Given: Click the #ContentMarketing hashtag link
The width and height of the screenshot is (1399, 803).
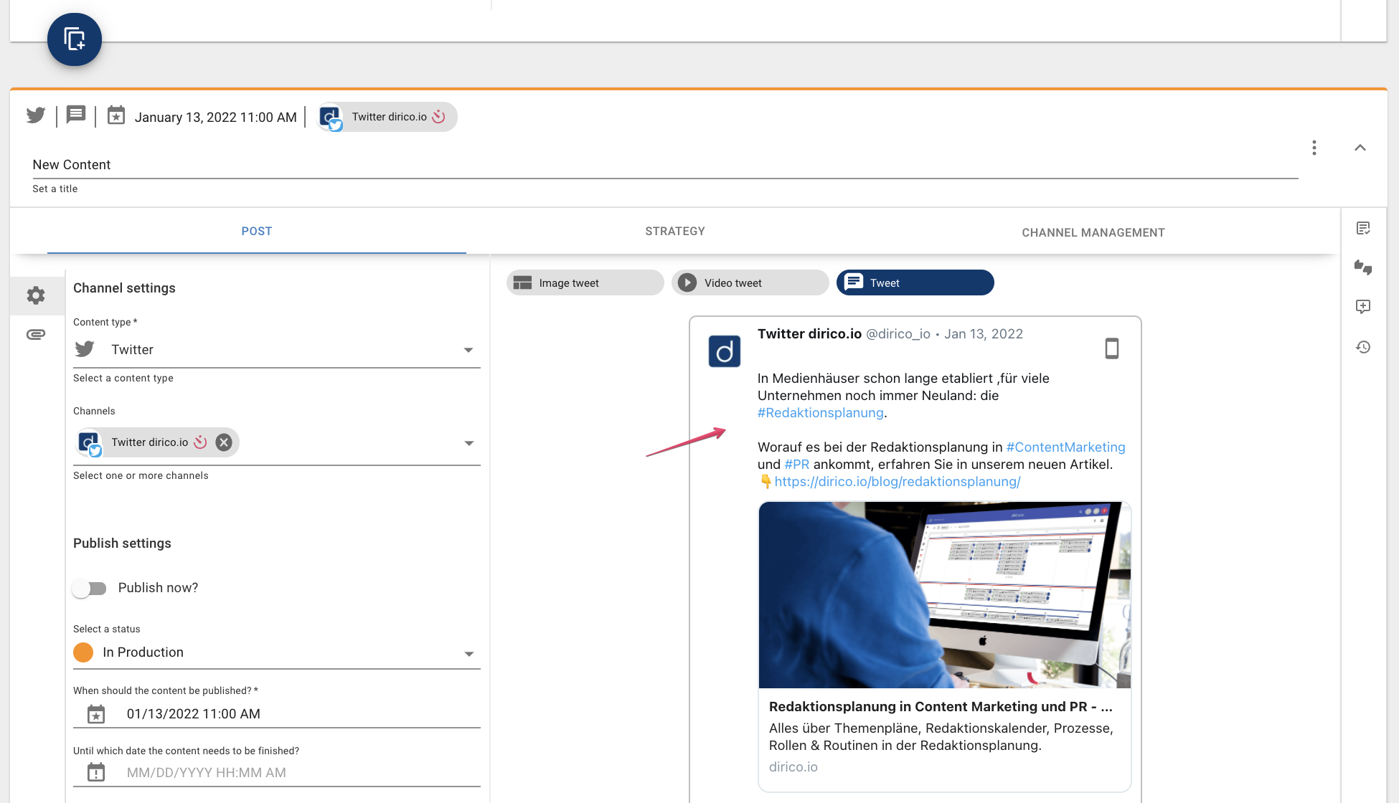Looking at the screenshot, I should (x=1065, y=447).
